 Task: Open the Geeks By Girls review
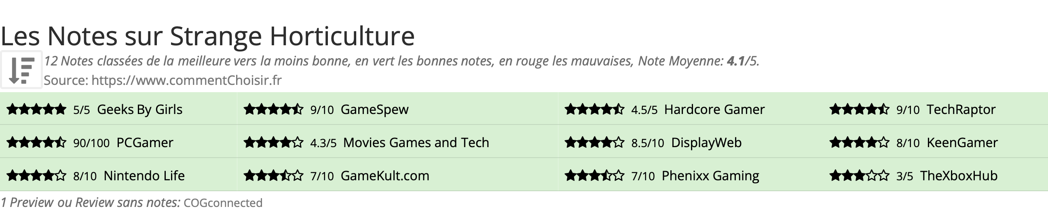139,110
